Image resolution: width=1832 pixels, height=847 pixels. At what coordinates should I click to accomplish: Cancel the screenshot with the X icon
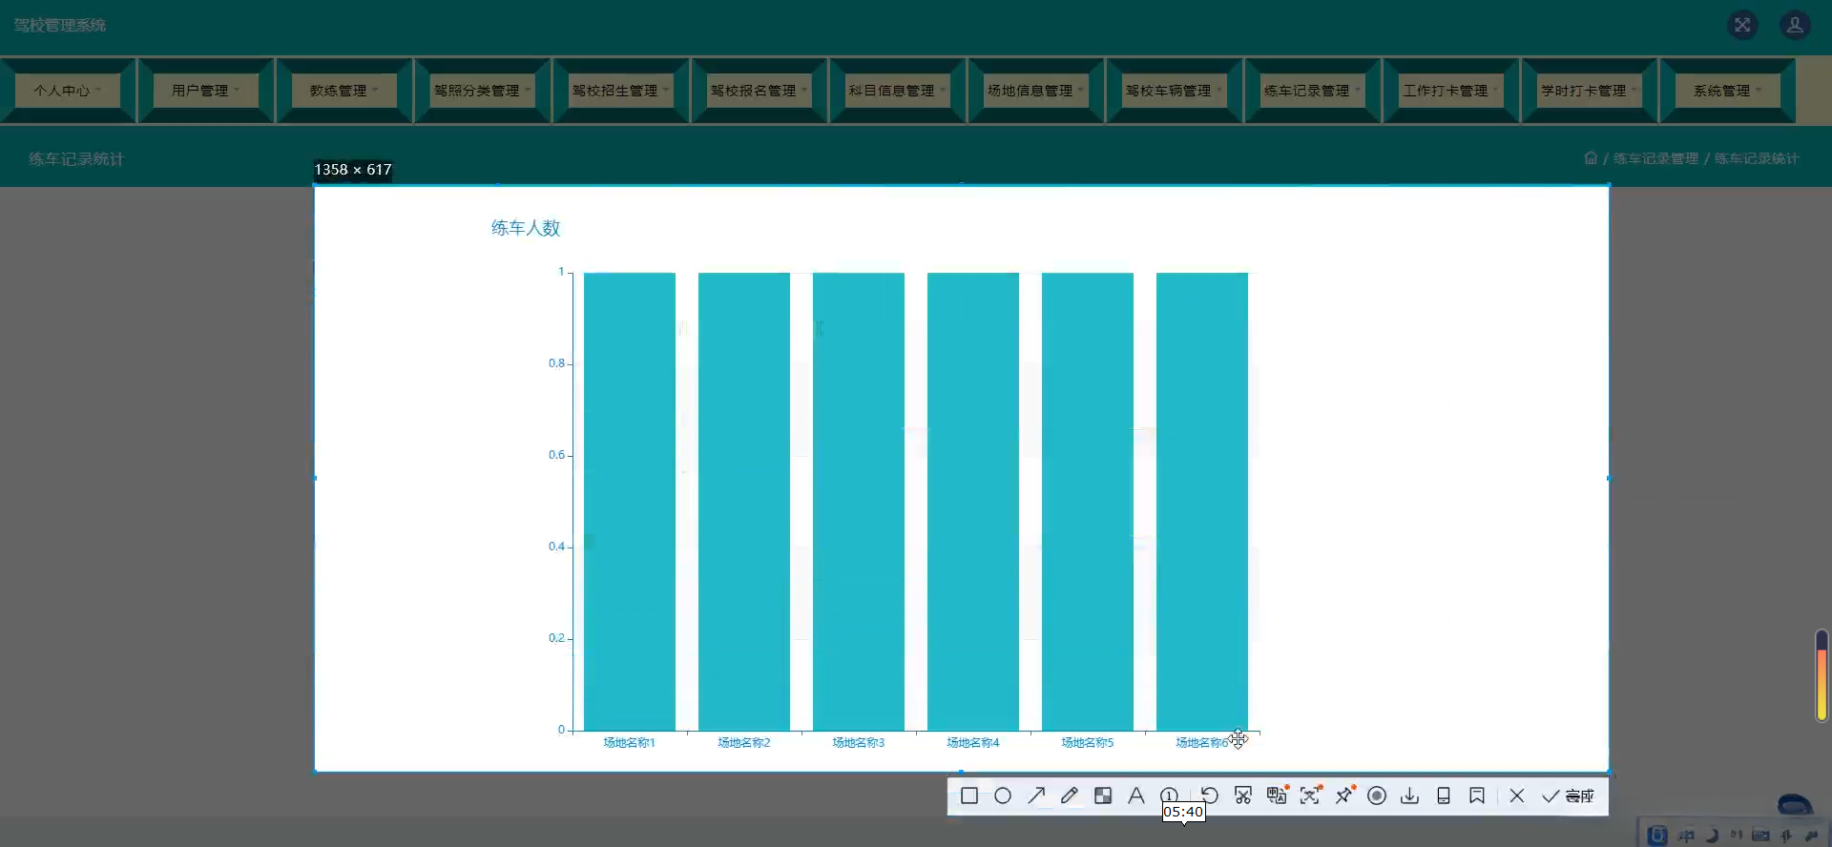point(1517,795)
